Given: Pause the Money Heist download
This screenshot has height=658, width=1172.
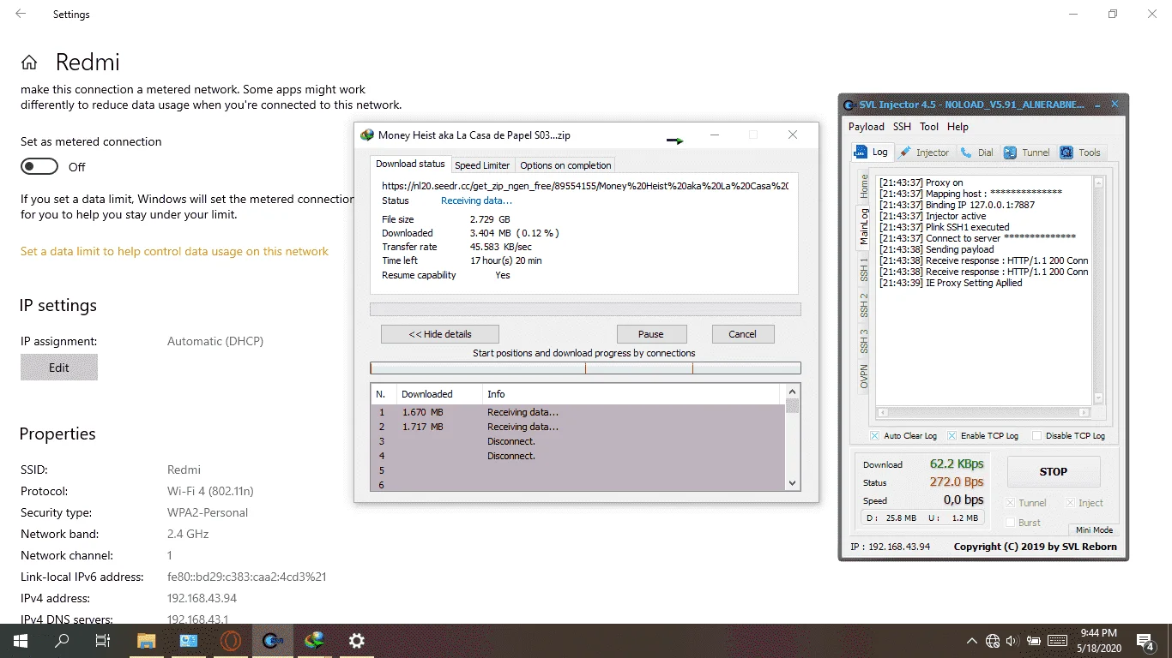Looking at the screenshot, I should (x=651, y=334).
